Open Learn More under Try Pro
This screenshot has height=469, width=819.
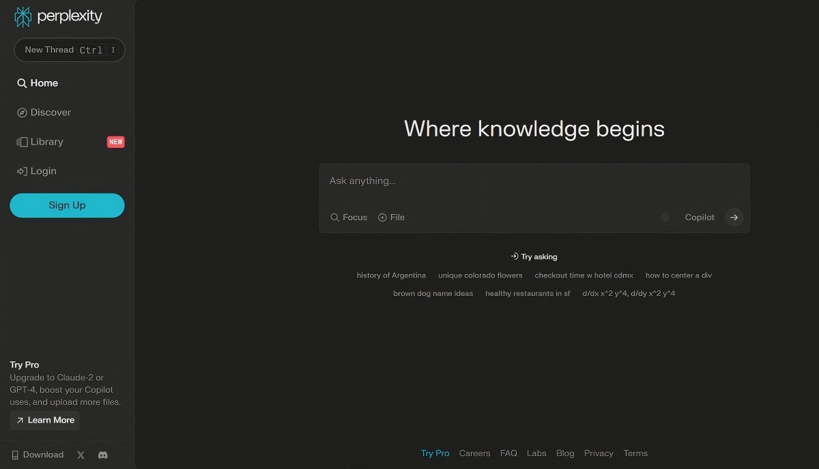[x=44, y=420]
